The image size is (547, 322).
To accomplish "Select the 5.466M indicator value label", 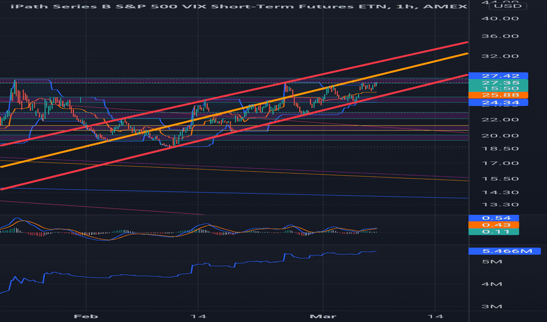I will click(504, 251).
